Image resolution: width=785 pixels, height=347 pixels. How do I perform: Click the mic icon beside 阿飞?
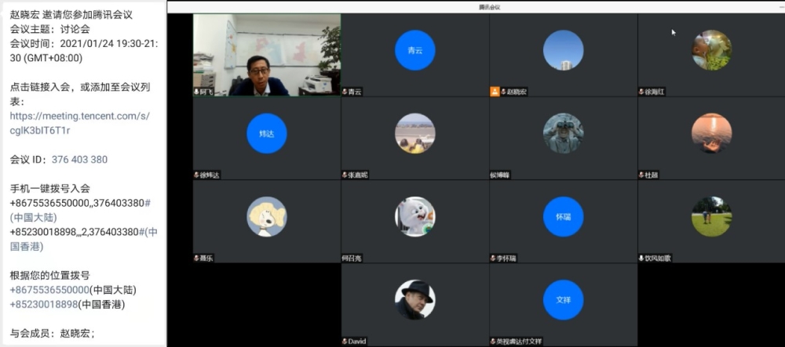196,92
